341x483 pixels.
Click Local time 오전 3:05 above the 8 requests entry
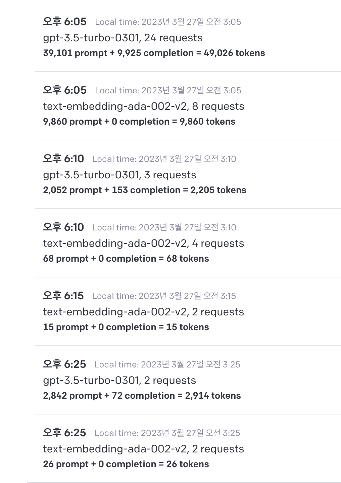[168, 90]
